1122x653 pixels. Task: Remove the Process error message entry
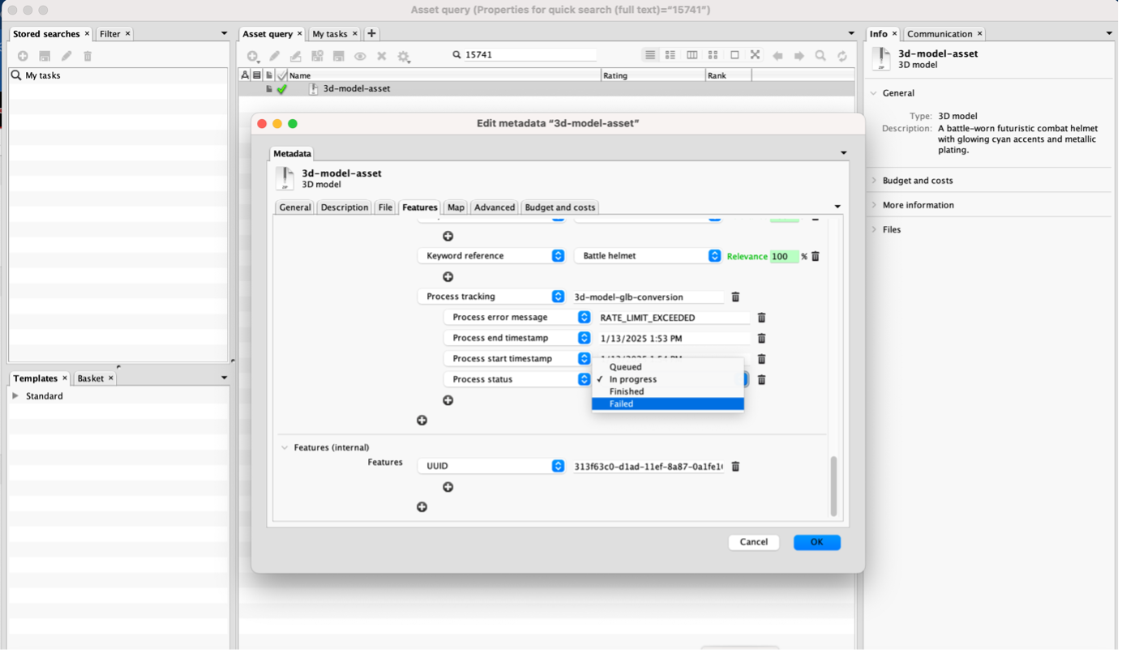click(761, 318)
